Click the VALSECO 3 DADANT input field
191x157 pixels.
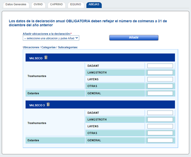[x=160, y=113]
